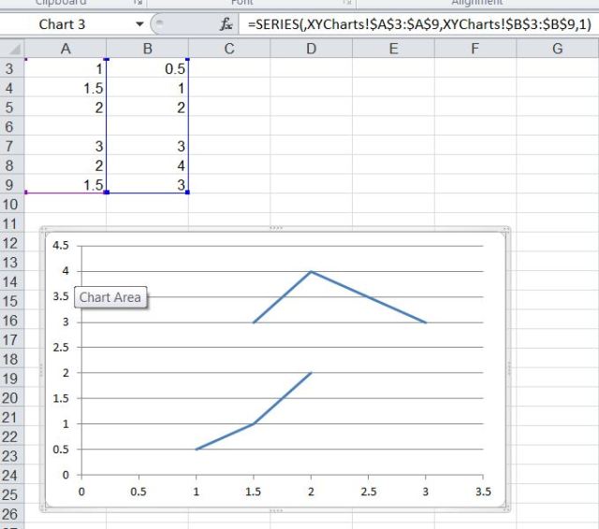
Task: Click the upper line series peak in chart
Action: tap(311, 272)
